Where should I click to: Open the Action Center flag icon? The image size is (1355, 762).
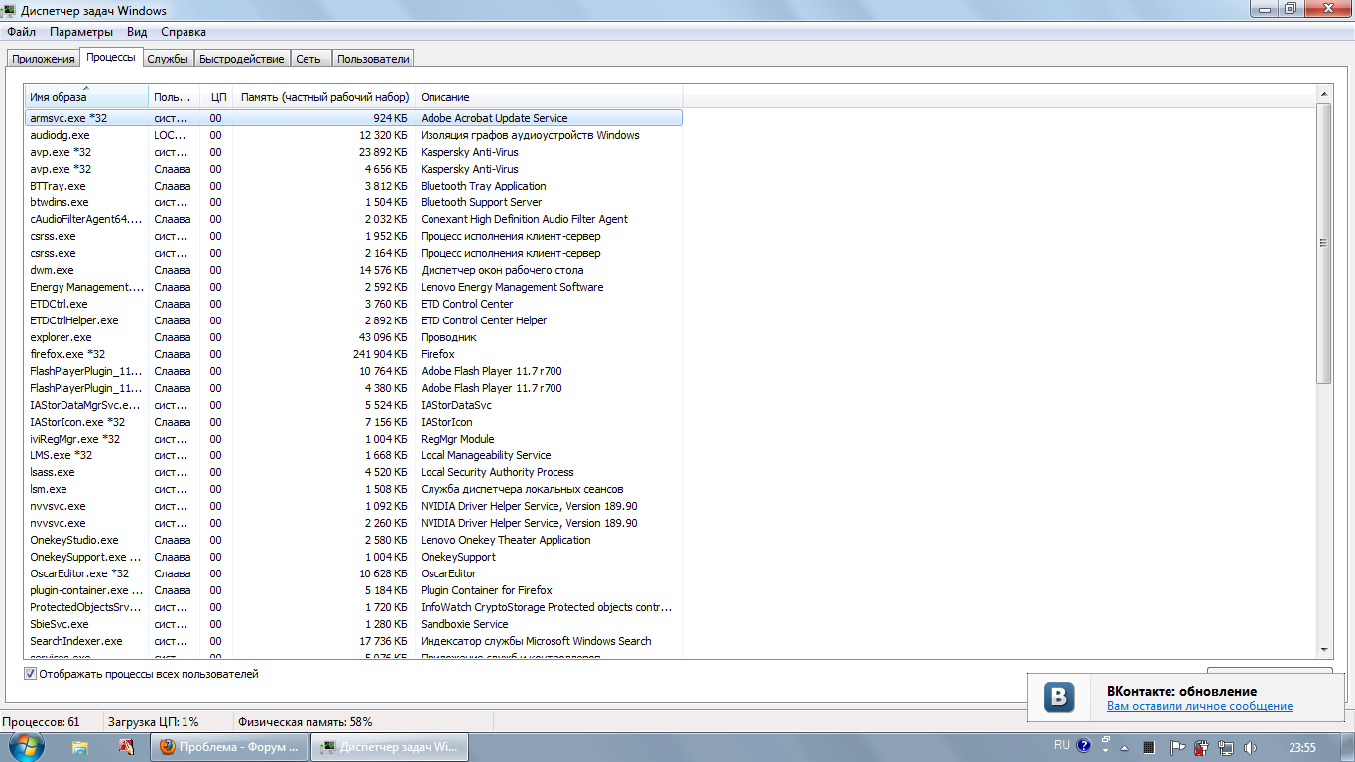point(1178,748)
